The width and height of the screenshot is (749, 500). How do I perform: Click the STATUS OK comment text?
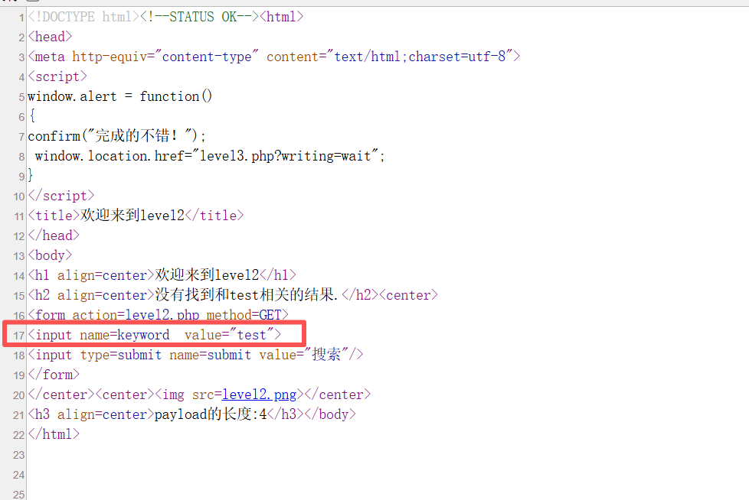pos(199,17)
